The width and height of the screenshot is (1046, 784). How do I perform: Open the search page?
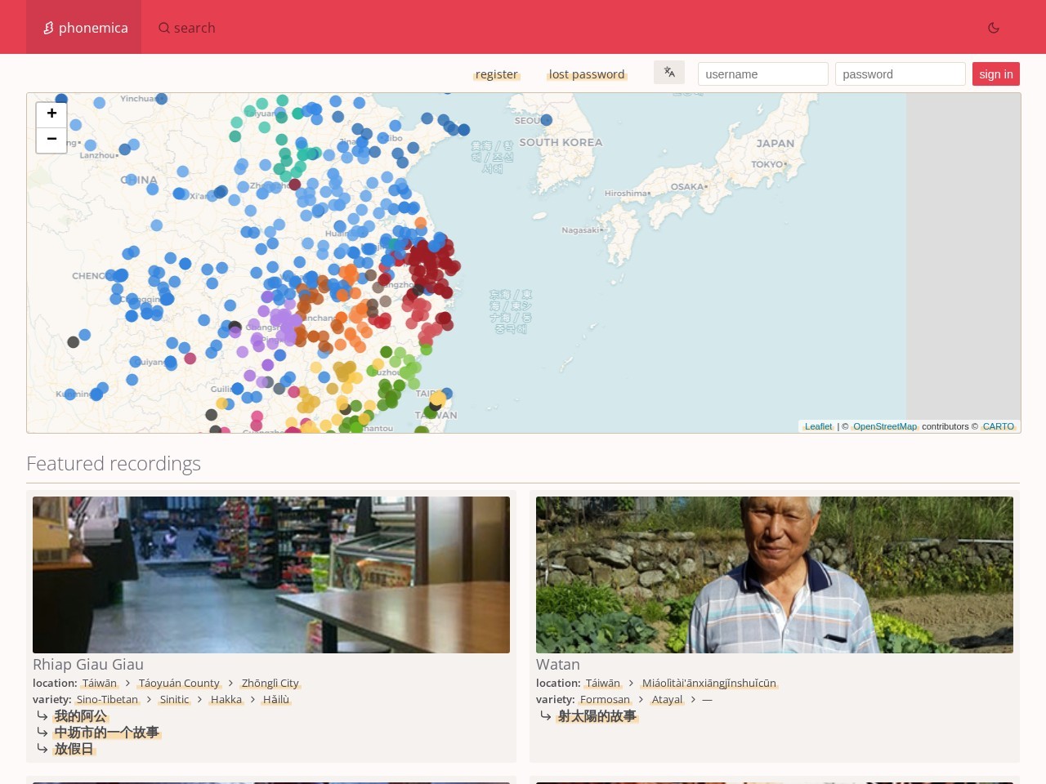coord(187,28)
